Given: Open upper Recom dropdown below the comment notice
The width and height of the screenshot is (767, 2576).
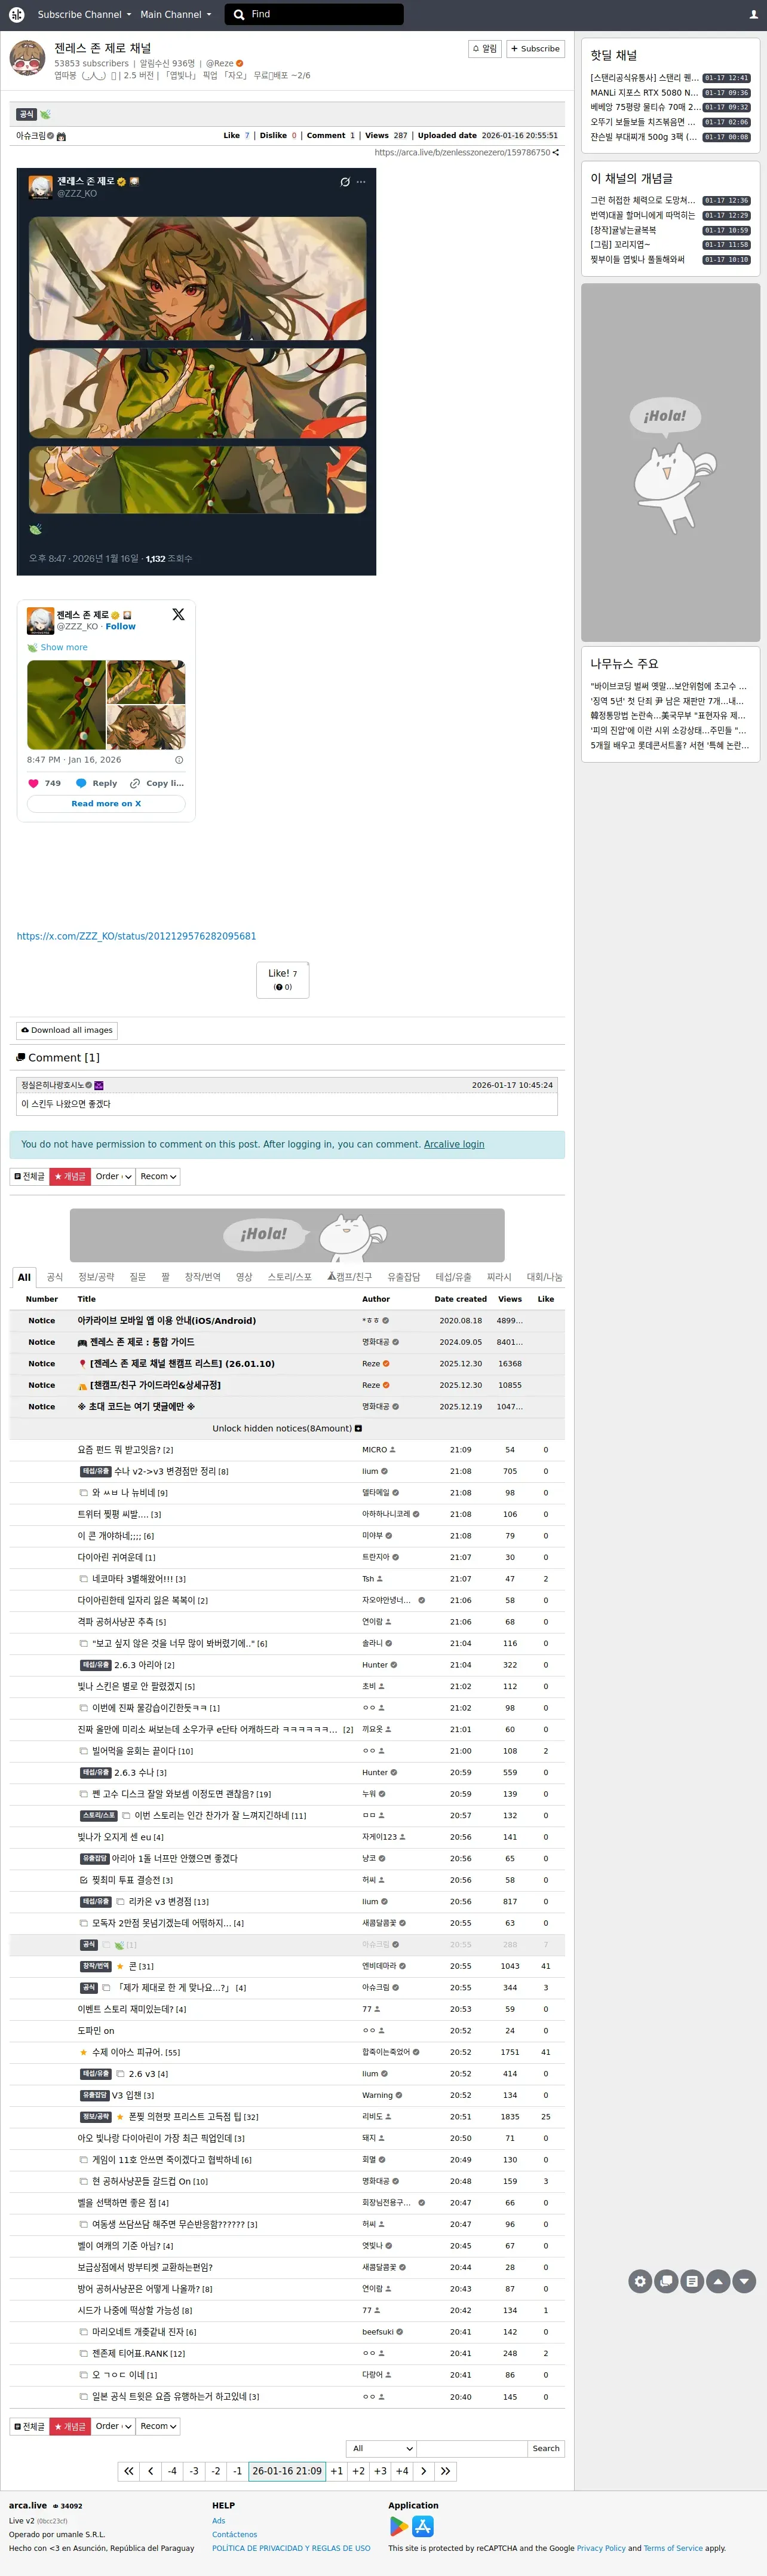Looking at the screenshot, I should tap(158, 1177).
